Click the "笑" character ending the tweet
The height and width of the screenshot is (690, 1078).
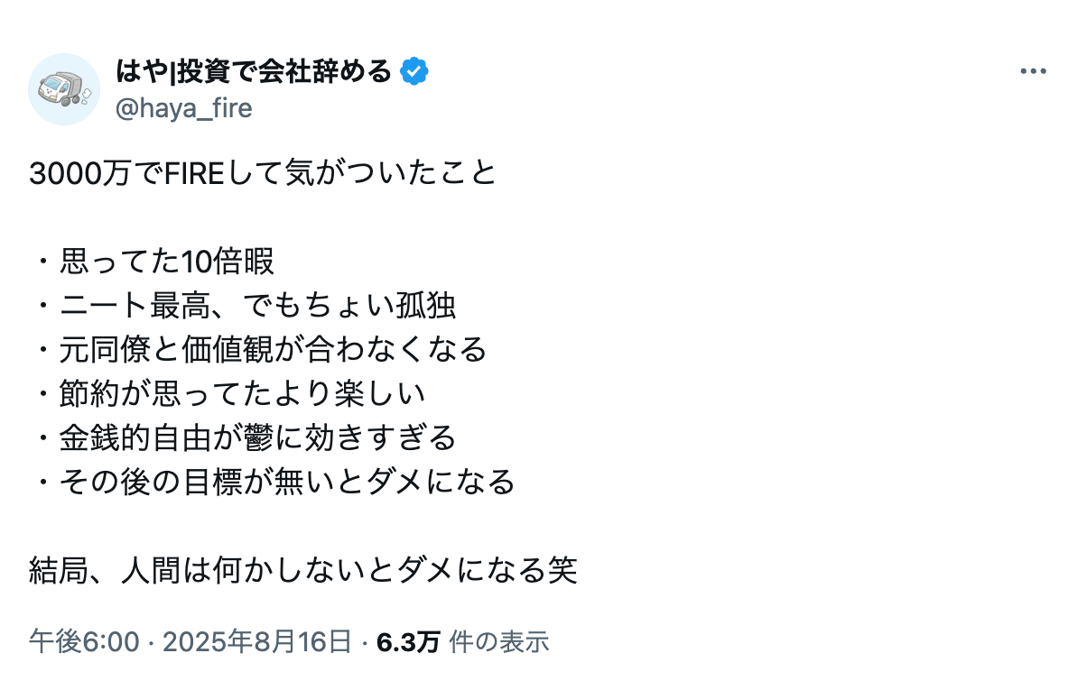[562, 570]
